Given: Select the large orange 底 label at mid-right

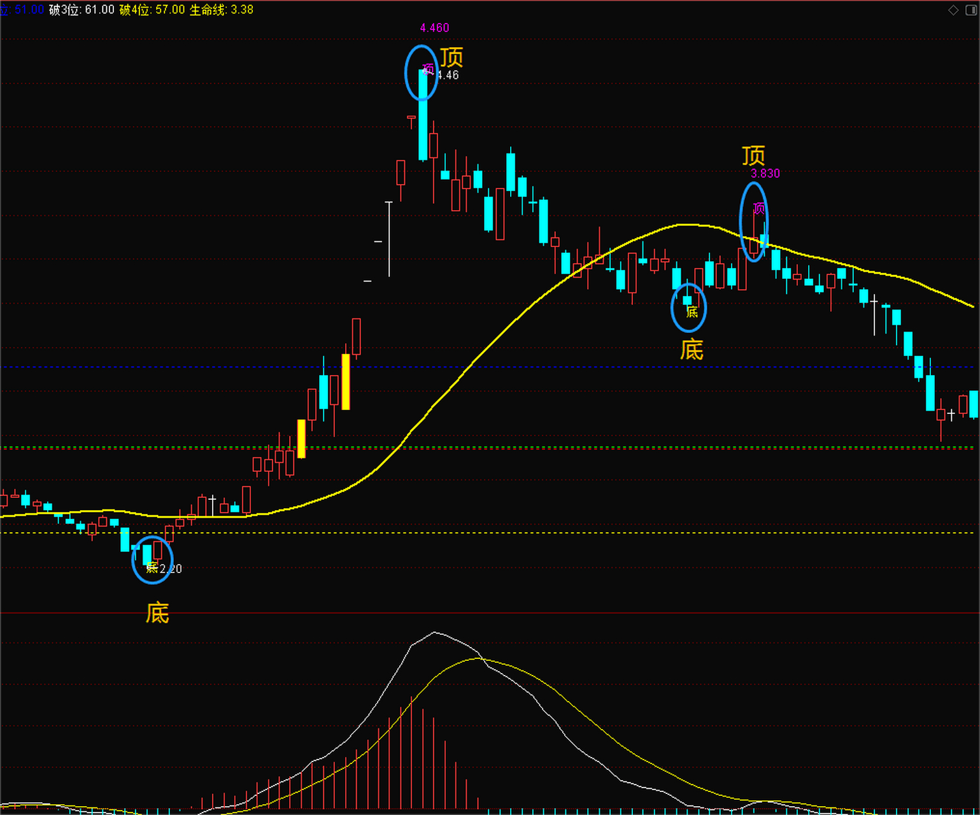Looking at the screenshot, I should coord(692,350).
